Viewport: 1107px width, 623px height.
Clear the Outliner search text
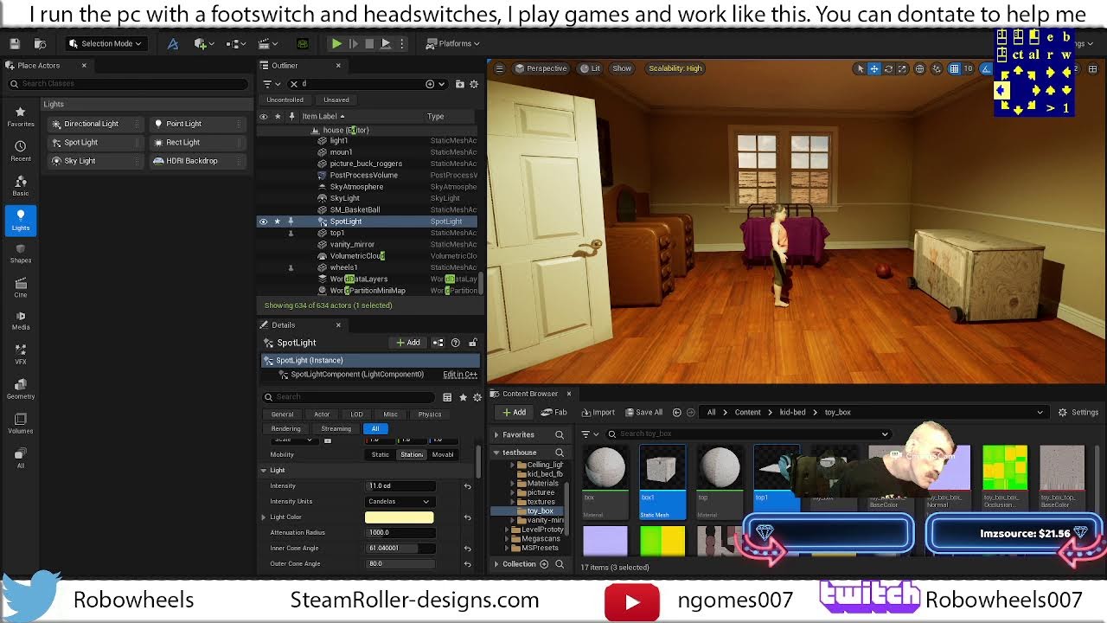pos(294,84)
